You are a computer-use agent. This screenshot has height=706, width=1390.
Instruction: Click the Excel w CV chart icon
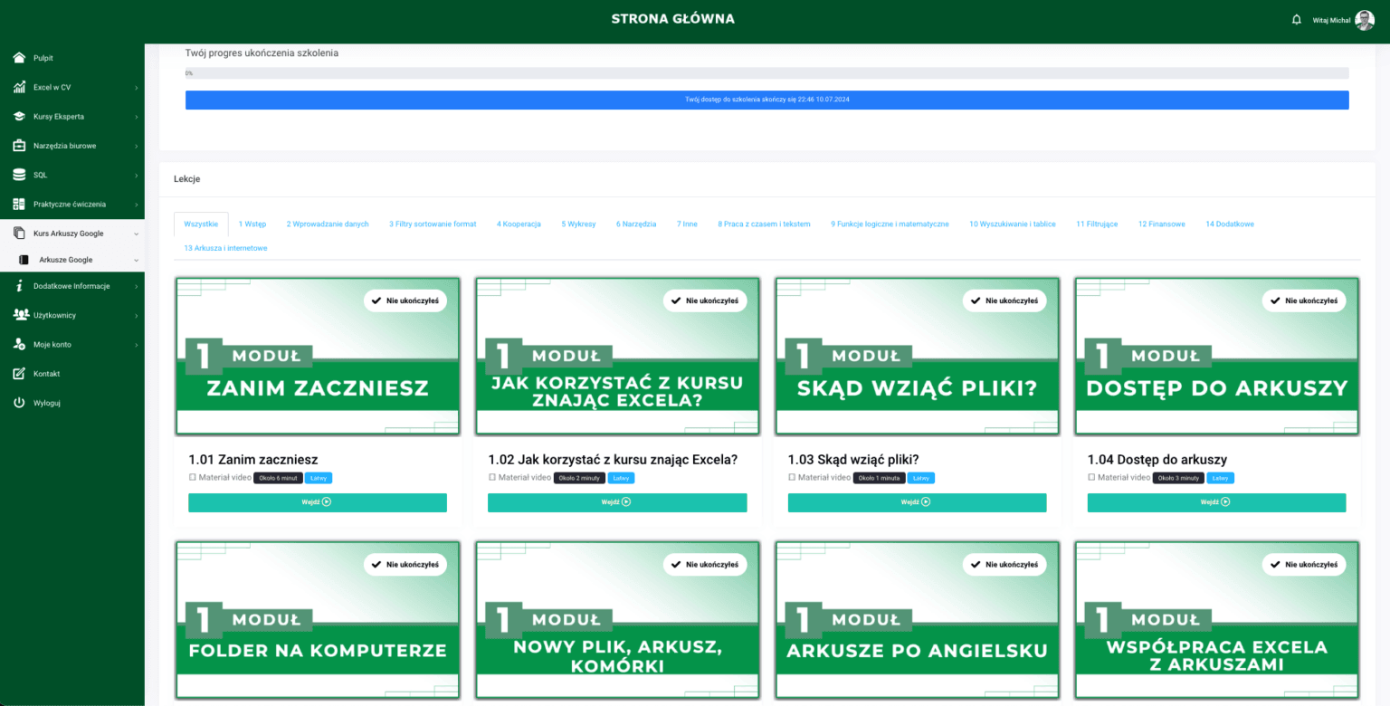coord(19,88)
